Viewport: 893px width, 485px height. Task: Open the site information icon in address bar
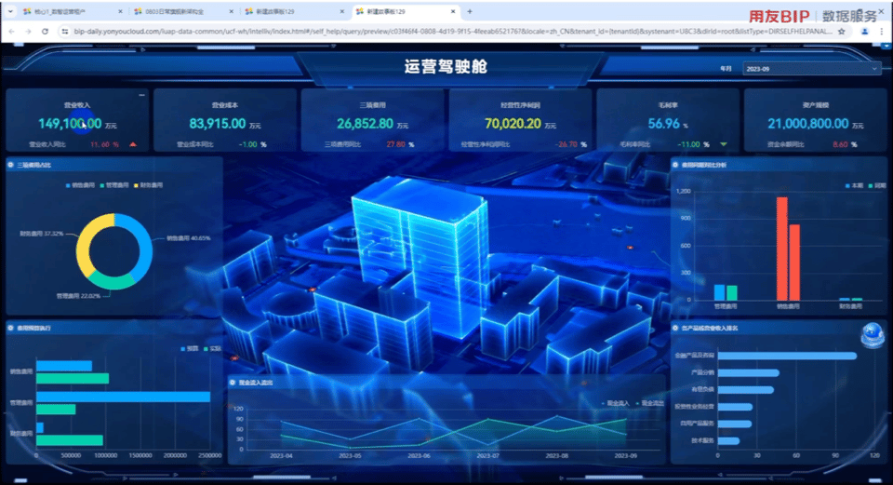(65, 32)
